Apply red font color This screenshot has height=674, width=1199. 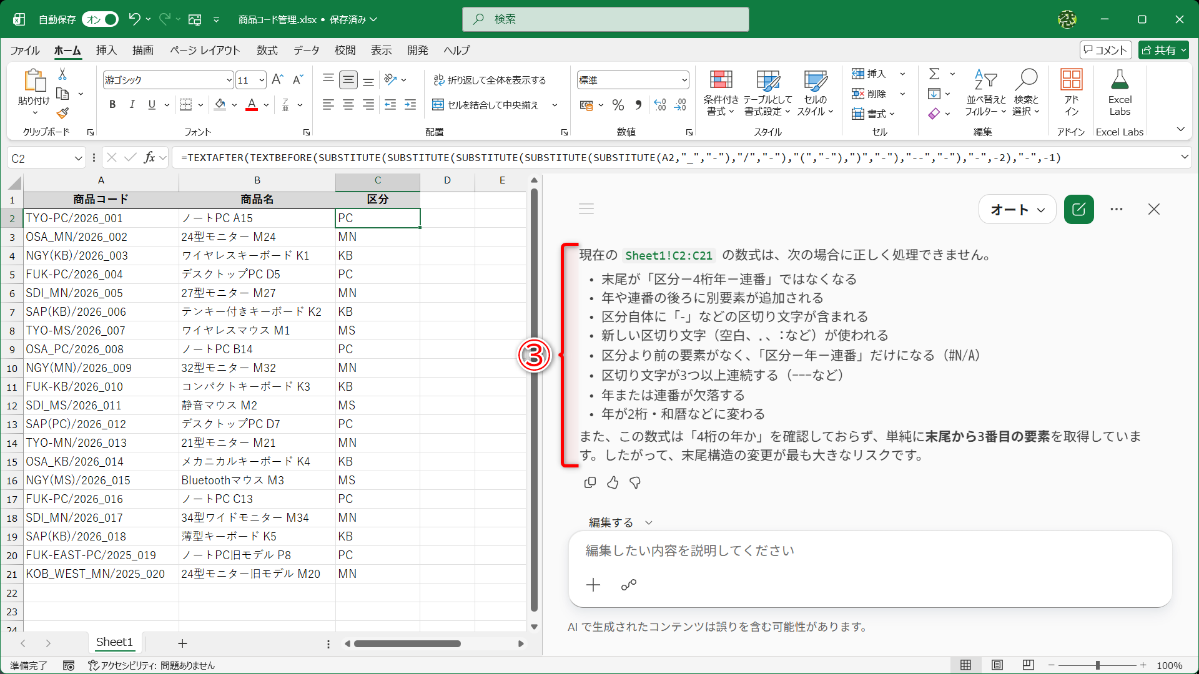click(x=252, y=105)
